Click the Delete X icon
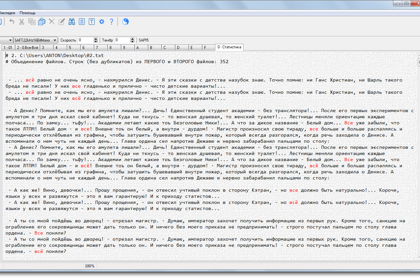The width and height of the screenshot is (420, 278). pyautogui.click(x=51, y=22)
